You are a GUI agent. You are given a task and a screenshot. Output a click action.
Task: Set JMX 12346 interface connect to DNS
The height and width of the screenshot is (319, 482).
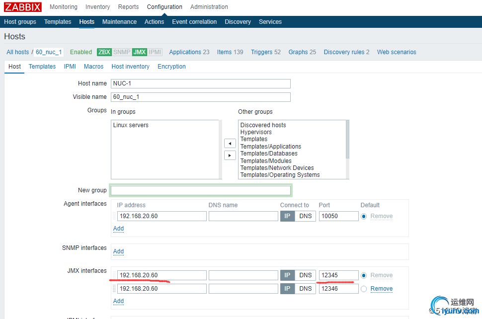306,289
